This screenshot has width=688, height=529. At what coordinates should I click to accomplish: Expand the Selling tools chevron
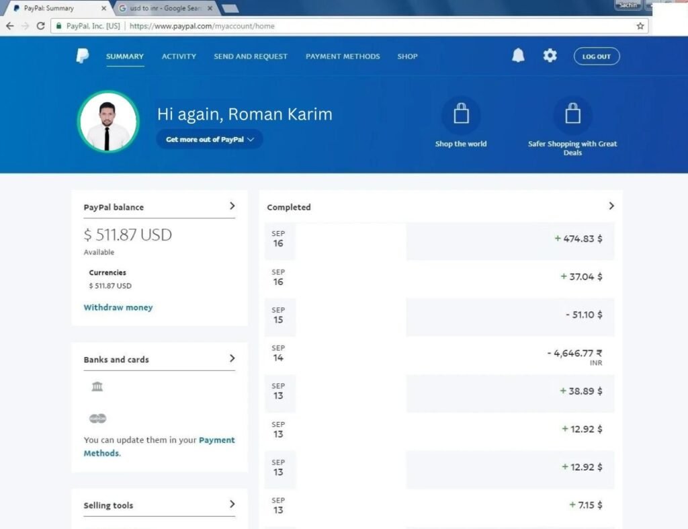[x=232, y=504]
